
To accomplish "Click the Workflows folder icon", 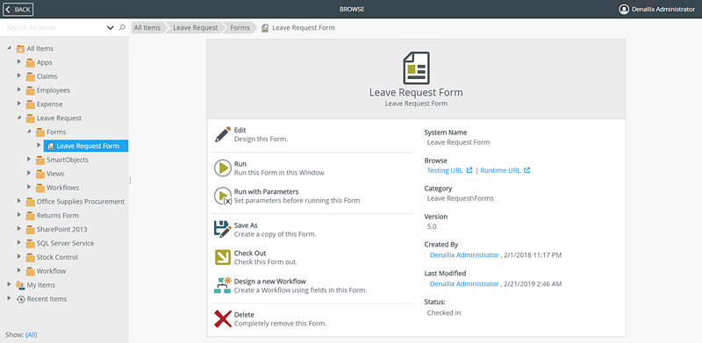I will tap(39, 188).
